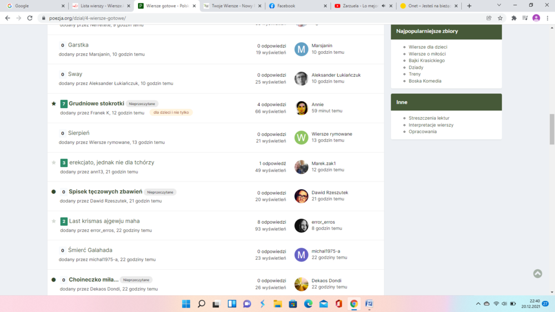Bookmark this page with the star icon

500,18
